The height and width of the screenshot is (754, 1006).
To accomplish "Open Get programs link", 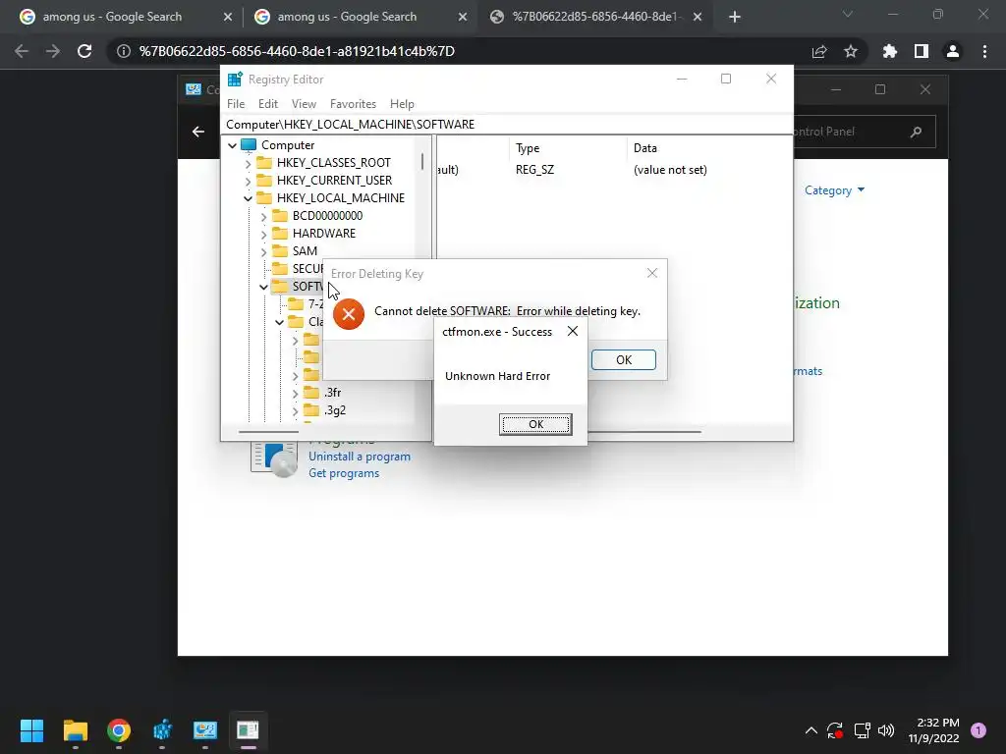I will [344, 473].
